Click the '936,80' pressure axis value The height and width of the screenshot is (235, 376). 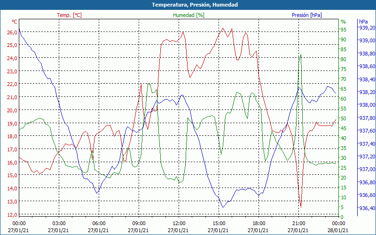pos(367,182)
